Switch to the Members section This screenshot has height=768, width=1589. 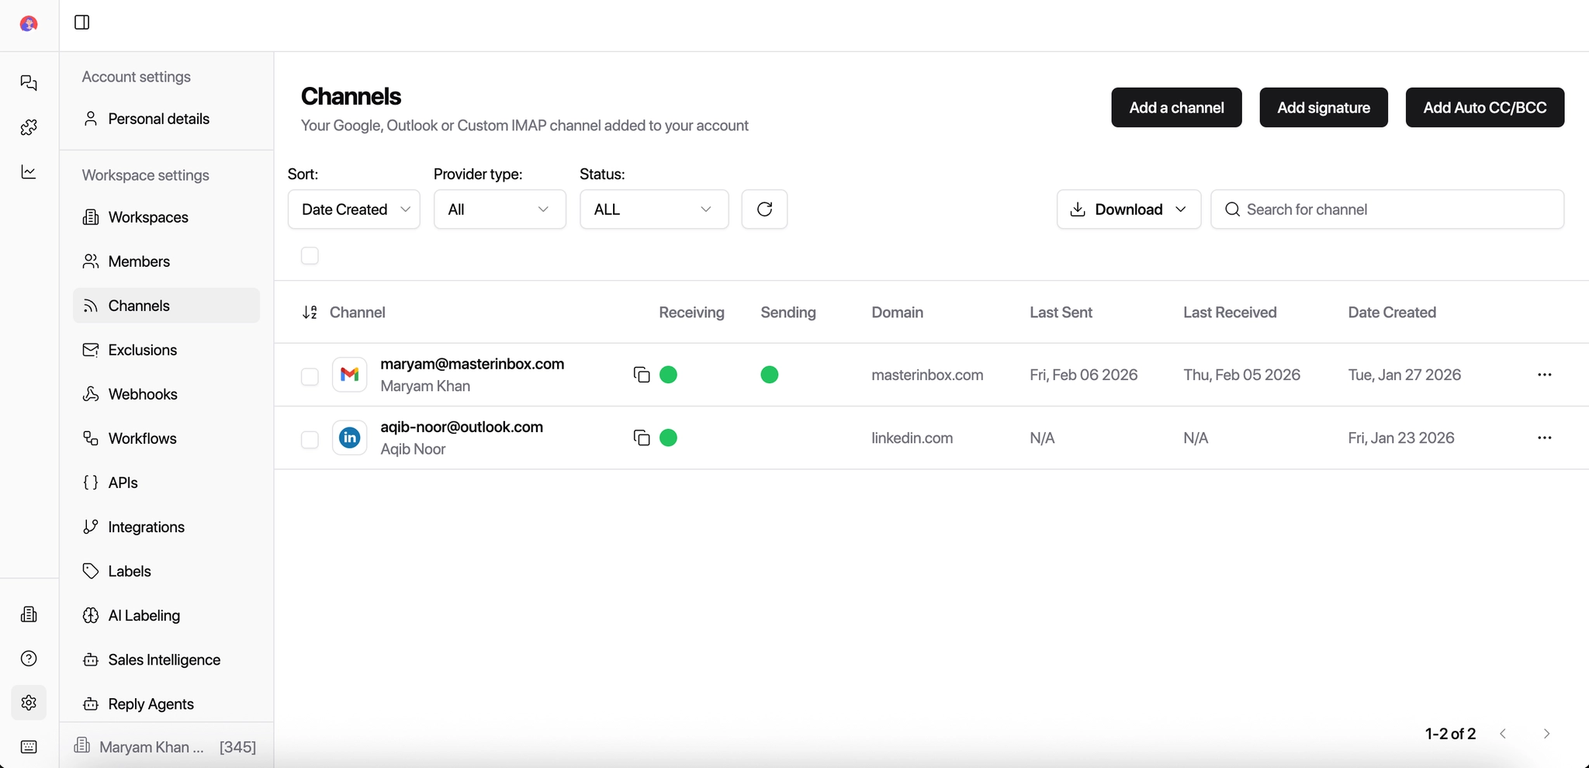point(139,261)
